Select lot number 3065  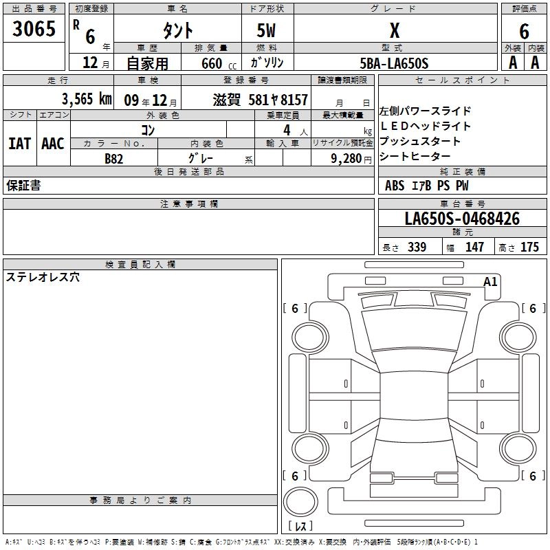[x=34, y=30]
